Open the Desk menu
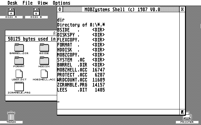This screenshot has height=125, width=201. pos(13,3)
